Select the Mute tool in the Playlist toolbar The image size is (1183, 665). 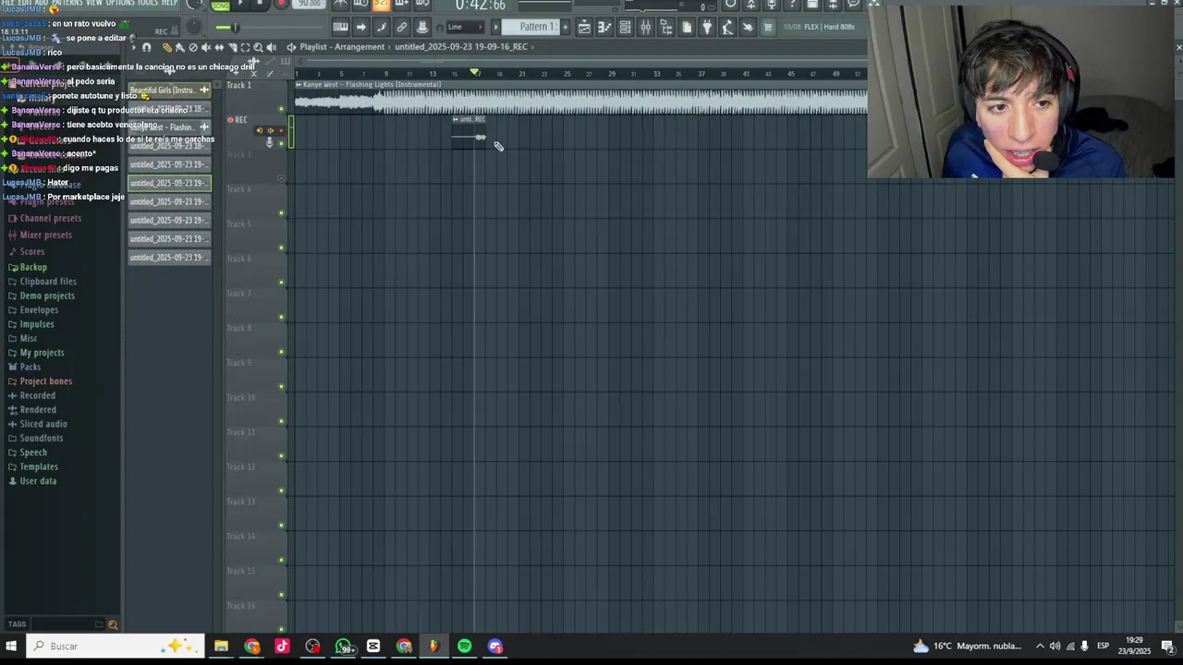pos(206,47)
